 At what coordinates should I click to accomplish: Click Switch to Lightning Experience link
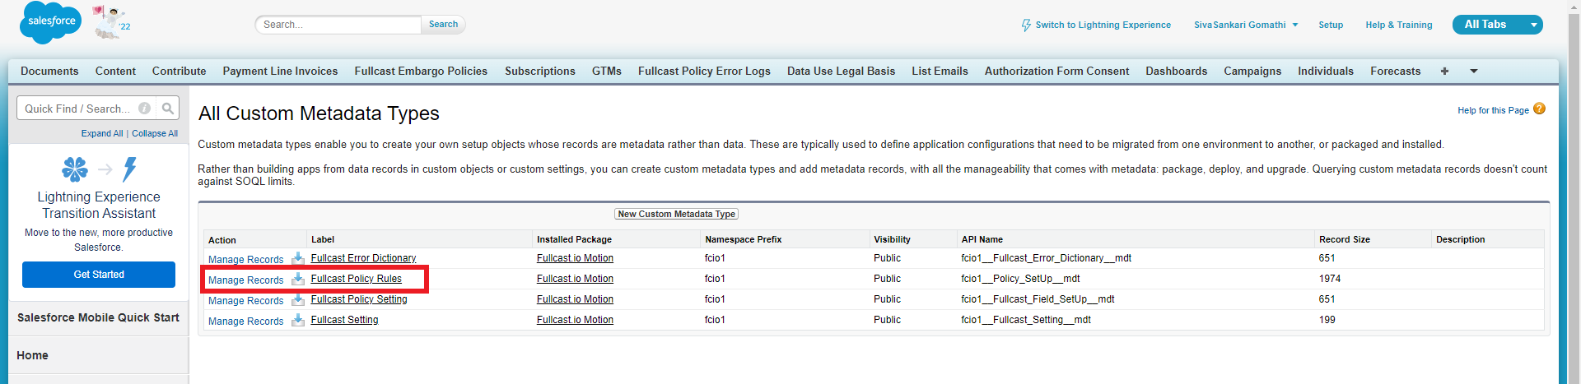(x=1103, y=25)
